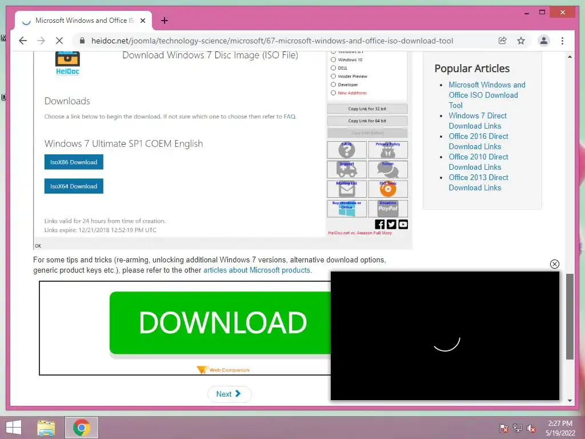This screenshot has width=585, height=439.
Task: Open Office 2013 Direct Download Links
Action: (x=478, y=182)
